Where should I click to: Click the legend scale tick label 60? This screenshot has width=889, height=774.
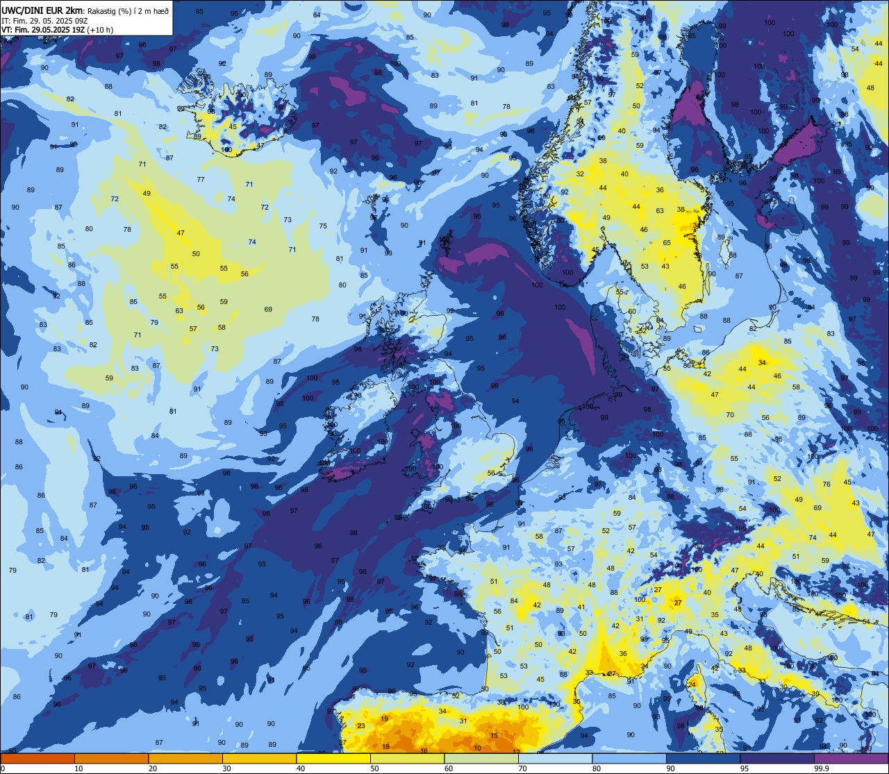click(449, 768)
